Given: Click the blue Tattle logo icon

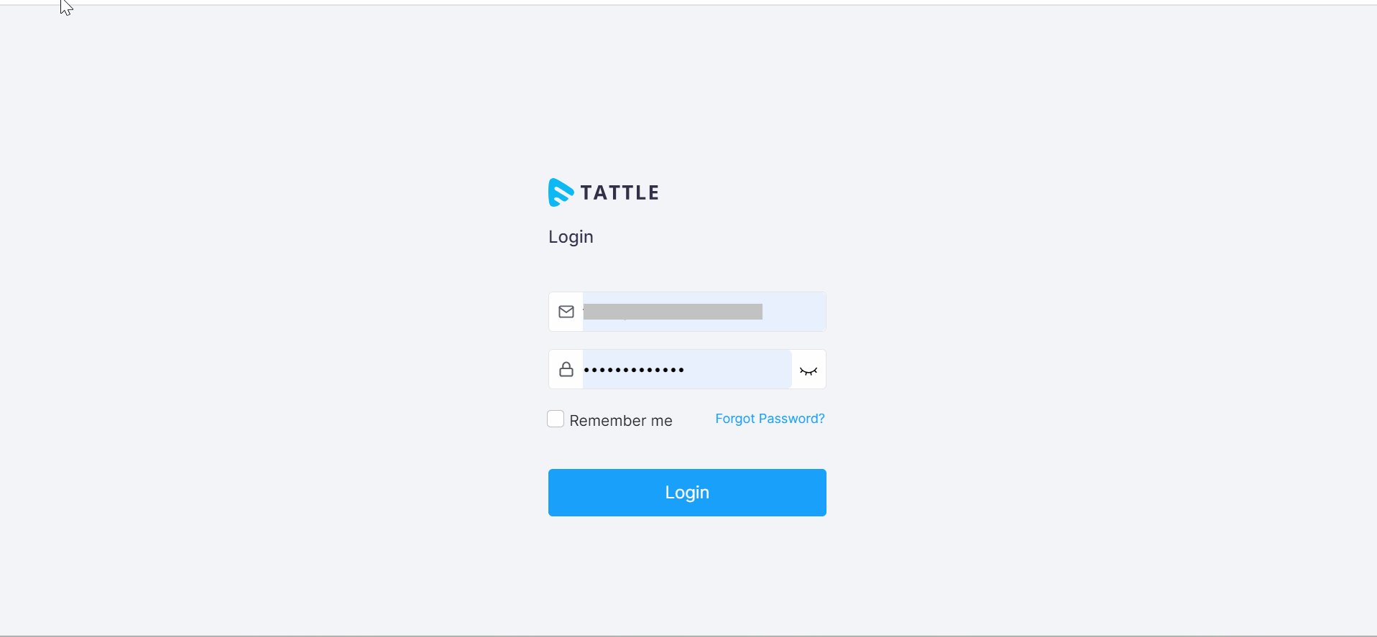Looking at the screenshot, I should [561, 192].
